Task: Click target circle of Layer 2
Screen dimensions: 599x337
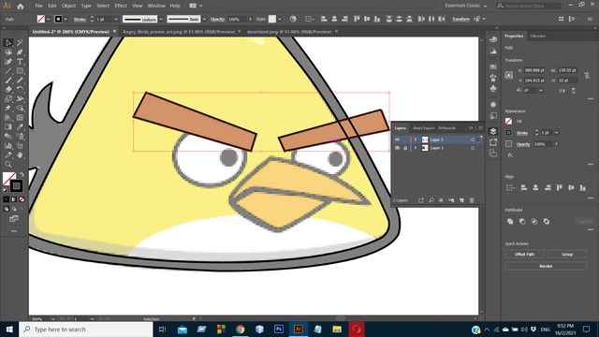Action: 473,139
